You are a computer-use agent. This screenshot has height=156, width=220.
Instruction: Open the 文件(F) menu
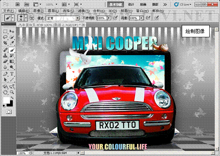(x=9, y=11)
